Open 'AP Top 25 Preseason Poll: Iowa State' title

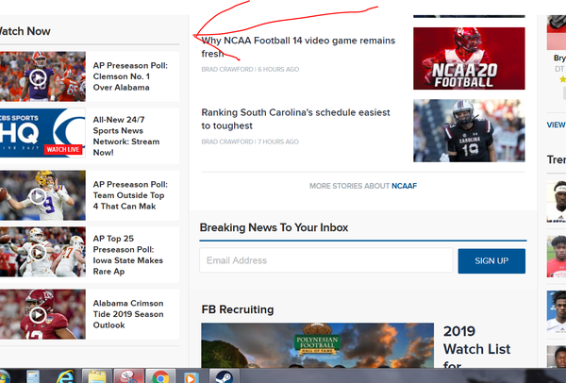127,255
